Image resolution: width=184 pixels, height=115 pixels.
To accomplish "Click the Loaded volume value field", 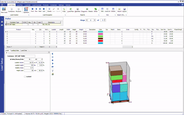I will 29,63.
